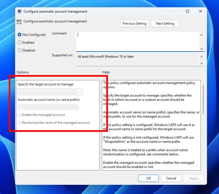Check Enable the managed account
Image resolution: width=219 pixels, height=194 pixels.
pyautogui.click(x=19, y=115)
